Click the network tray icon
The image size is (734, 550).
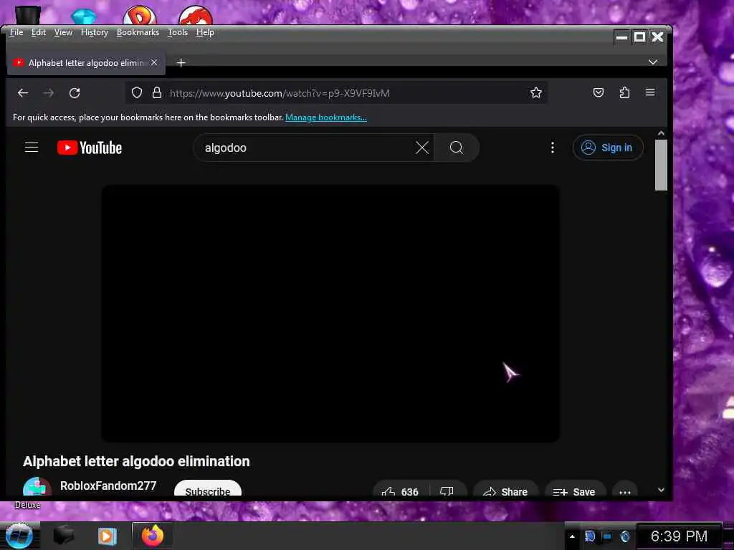point(606,536)
